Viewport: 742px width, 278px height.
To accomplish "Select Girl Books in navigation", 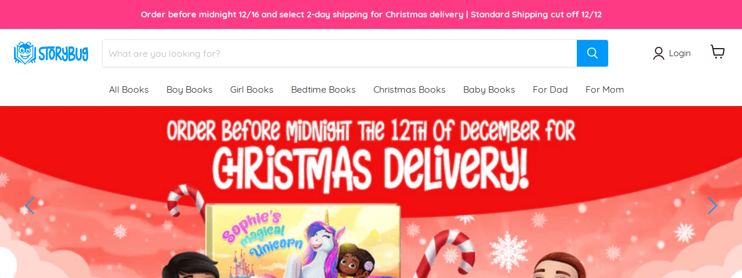I will tap(252, 90).
